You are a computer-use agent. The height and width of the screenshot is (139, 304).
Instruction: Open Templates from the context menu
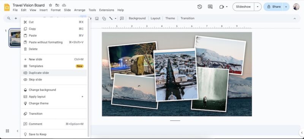(x=54, y=66)
